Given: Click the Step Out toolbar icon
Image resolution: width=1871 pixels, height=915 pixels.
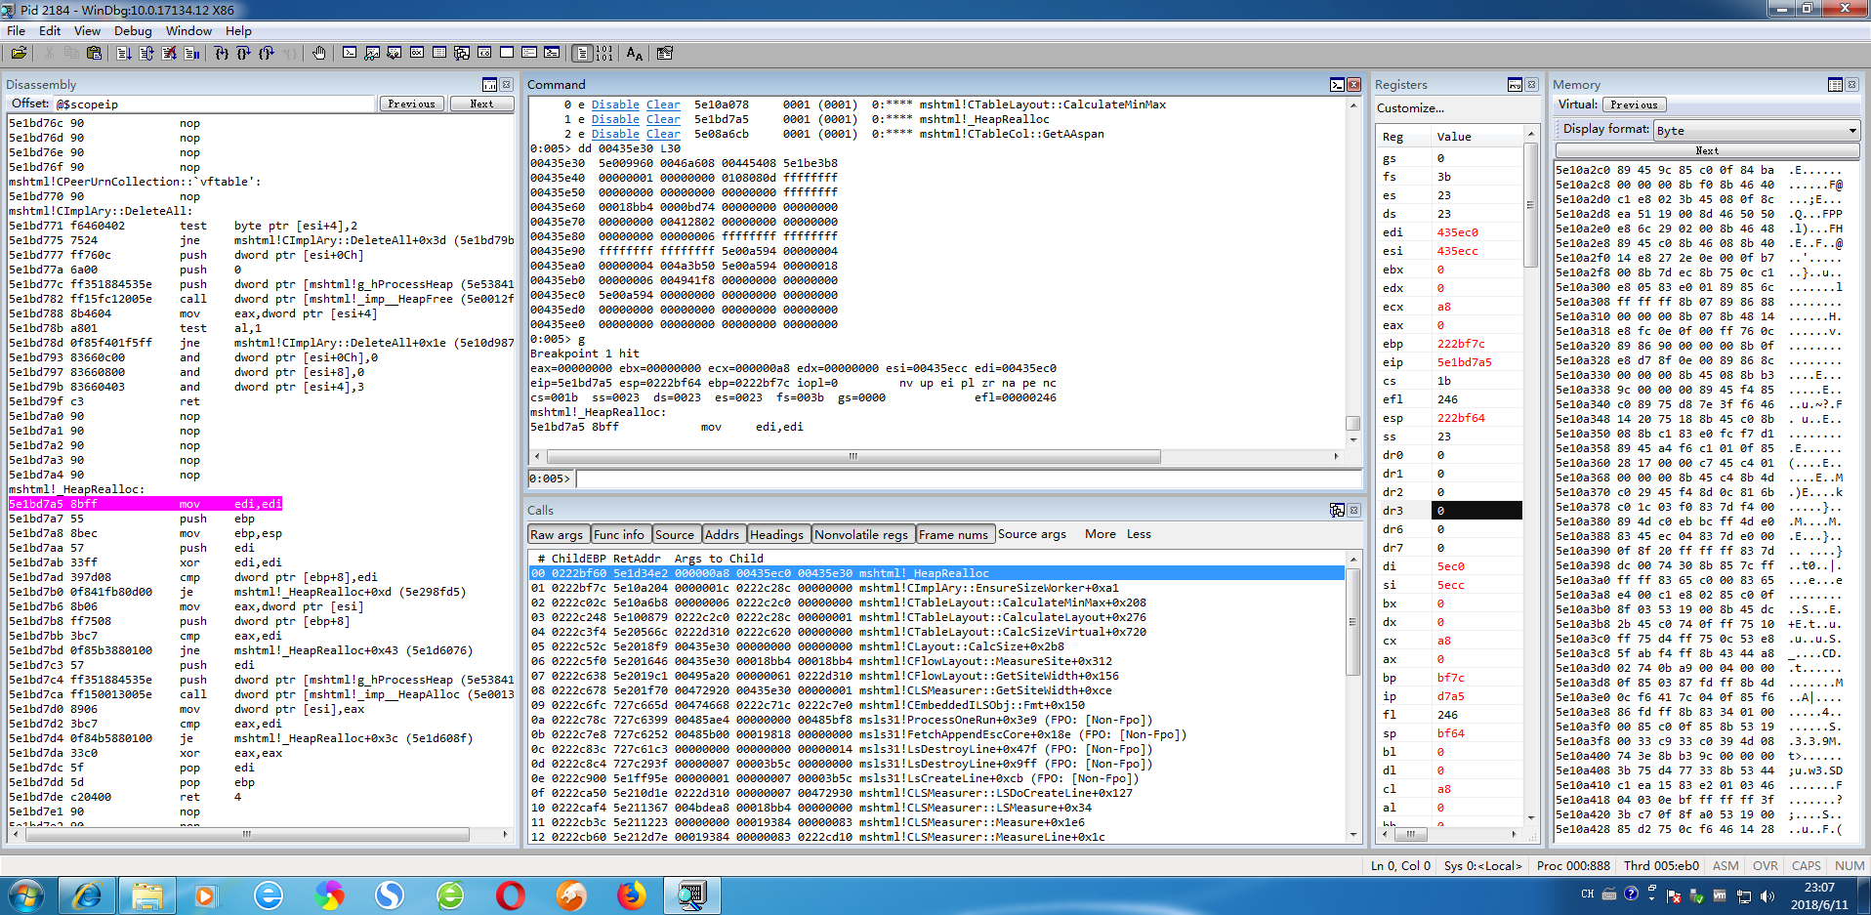Looking at the screenshot, I should 267,53.
